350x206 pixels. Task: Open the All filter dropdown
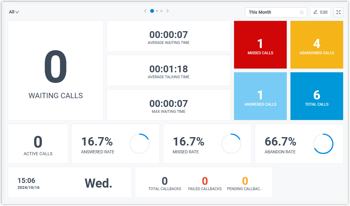coord(14,12)
